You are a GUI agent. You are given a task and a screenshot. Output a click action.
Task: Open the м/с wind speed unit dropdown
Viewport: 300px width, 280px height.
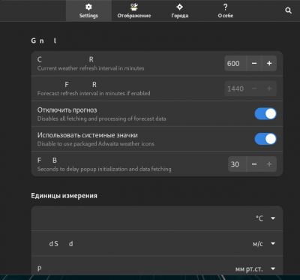264,243
